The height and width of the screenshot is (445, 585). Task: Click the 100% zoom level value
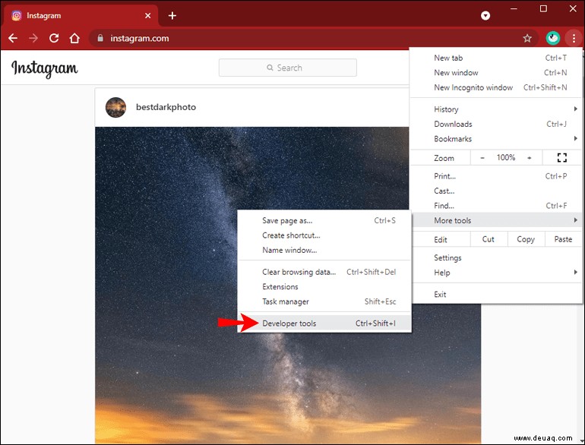click(505, 157)
